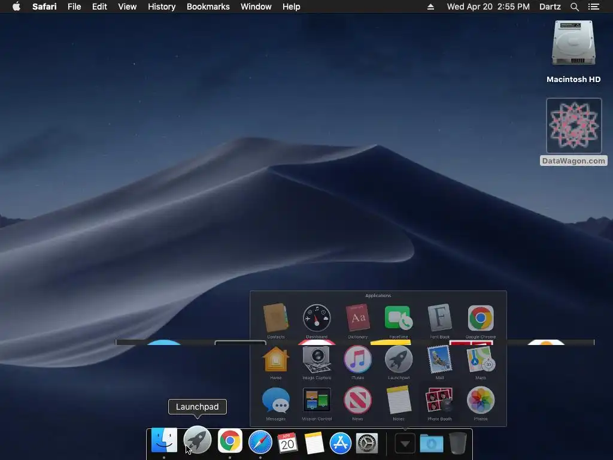613x460 pixels.
Task: Select the DataWagon.com desktop item
Action: [573, 131]
